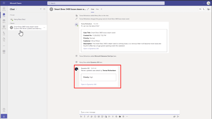Click the Microsoft Dataverse Chat Sync system message
The height and width of the screenshot is (119, 212).
98,56
